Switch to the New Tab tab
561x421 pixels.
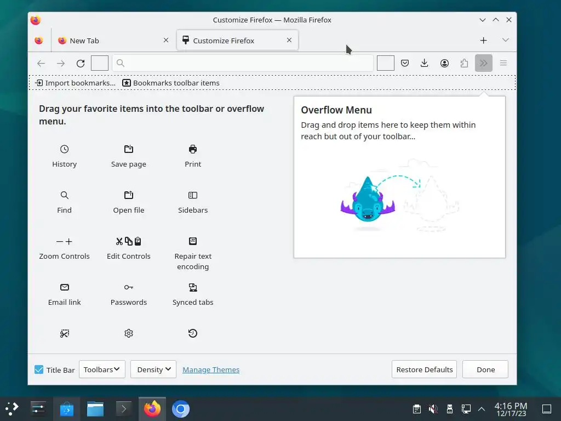tap(114, 41)
